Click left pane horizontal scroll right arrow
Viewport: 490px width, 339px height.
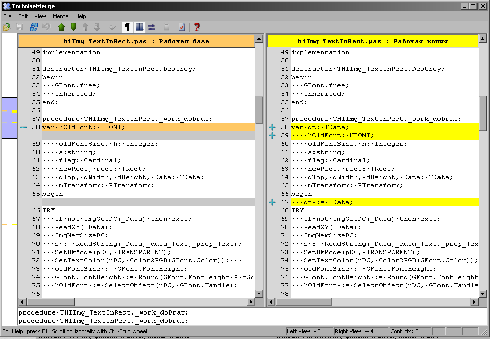click(251, 302)
